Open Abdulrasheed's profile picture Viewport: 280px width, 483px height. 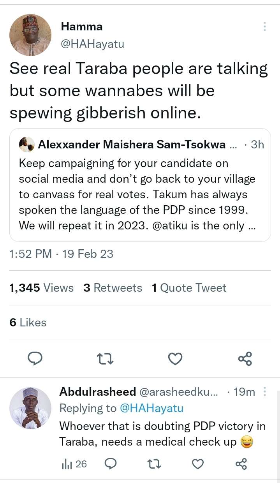click(30, 408)
